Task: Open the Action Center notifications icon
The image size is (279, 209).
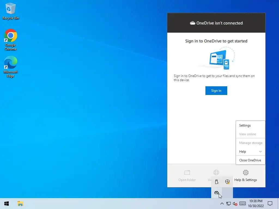Action: [270, 204]
